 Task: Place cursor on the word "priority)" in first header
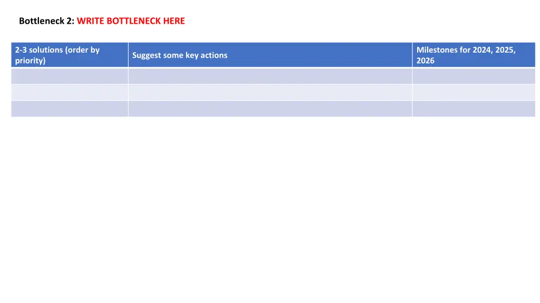(30, 61)
